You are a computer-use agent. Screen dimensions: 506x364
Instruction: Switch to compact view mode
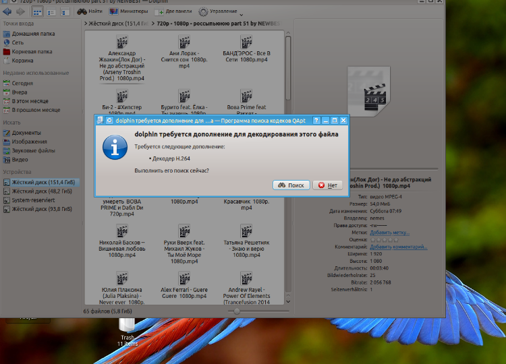(51, 11)
